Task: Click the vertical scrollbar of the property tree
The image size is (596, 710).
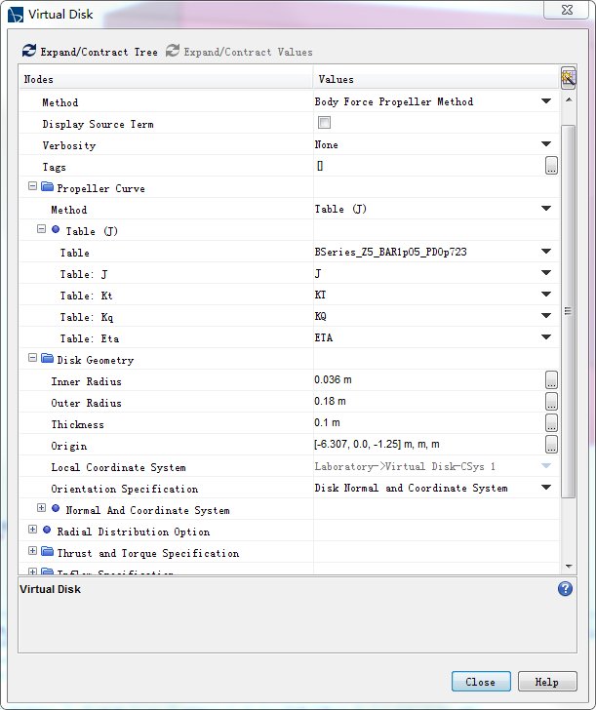Action: tap(568, 312)
